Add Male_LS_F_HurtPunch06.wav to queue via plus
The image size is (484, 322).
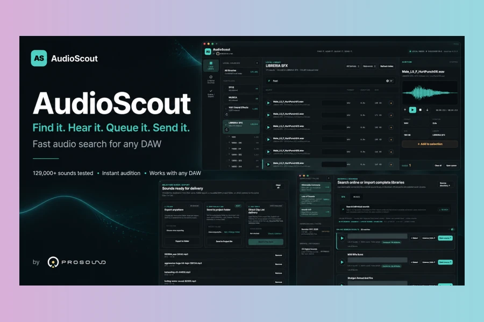(391, 165)
